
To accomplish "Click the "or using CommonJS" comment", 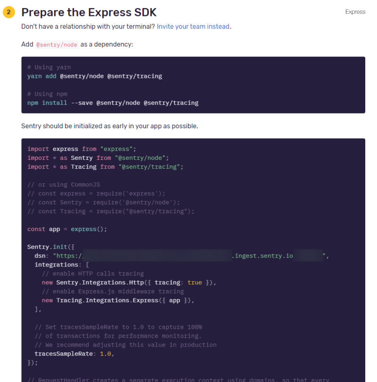I will tap(64, 185).
